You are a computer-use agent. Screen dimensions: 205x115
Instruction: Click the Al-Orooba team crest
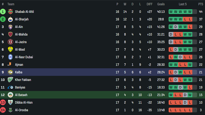(x=10, y=110)
